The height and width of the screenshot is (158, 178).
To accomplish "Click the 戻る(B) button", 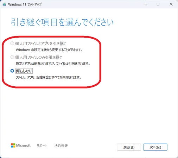I will 129,147.
